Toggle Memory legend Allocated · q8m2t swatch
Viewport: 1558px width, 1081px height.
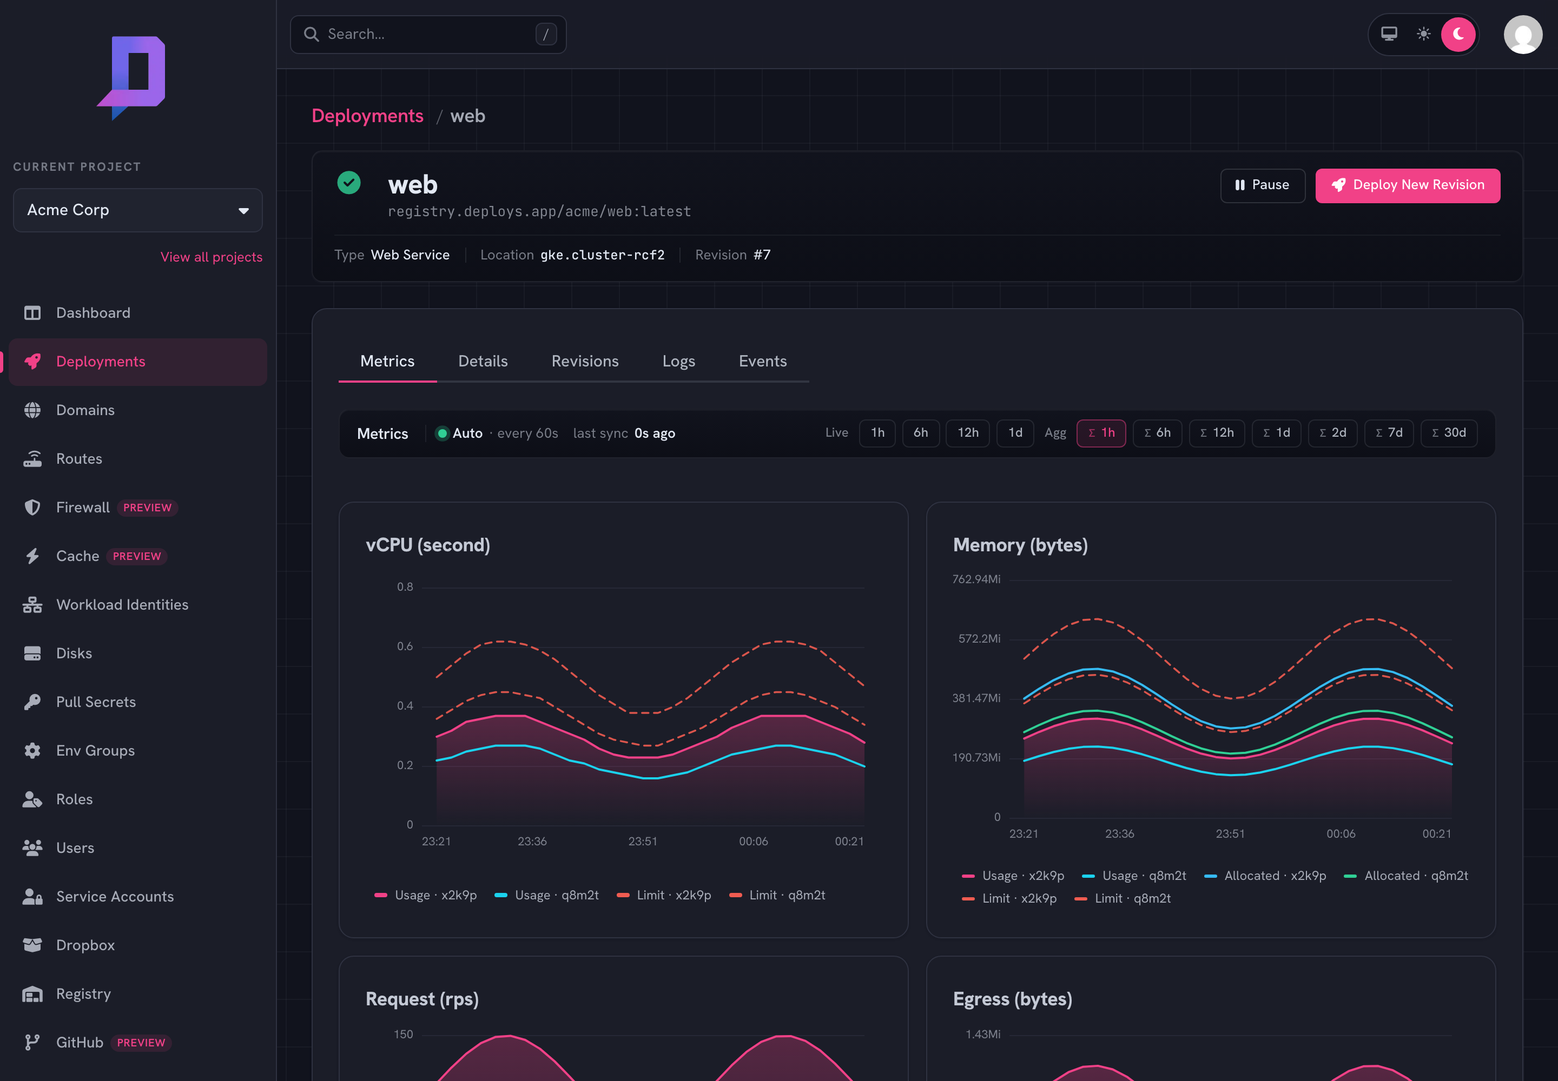click(1350, 877)
